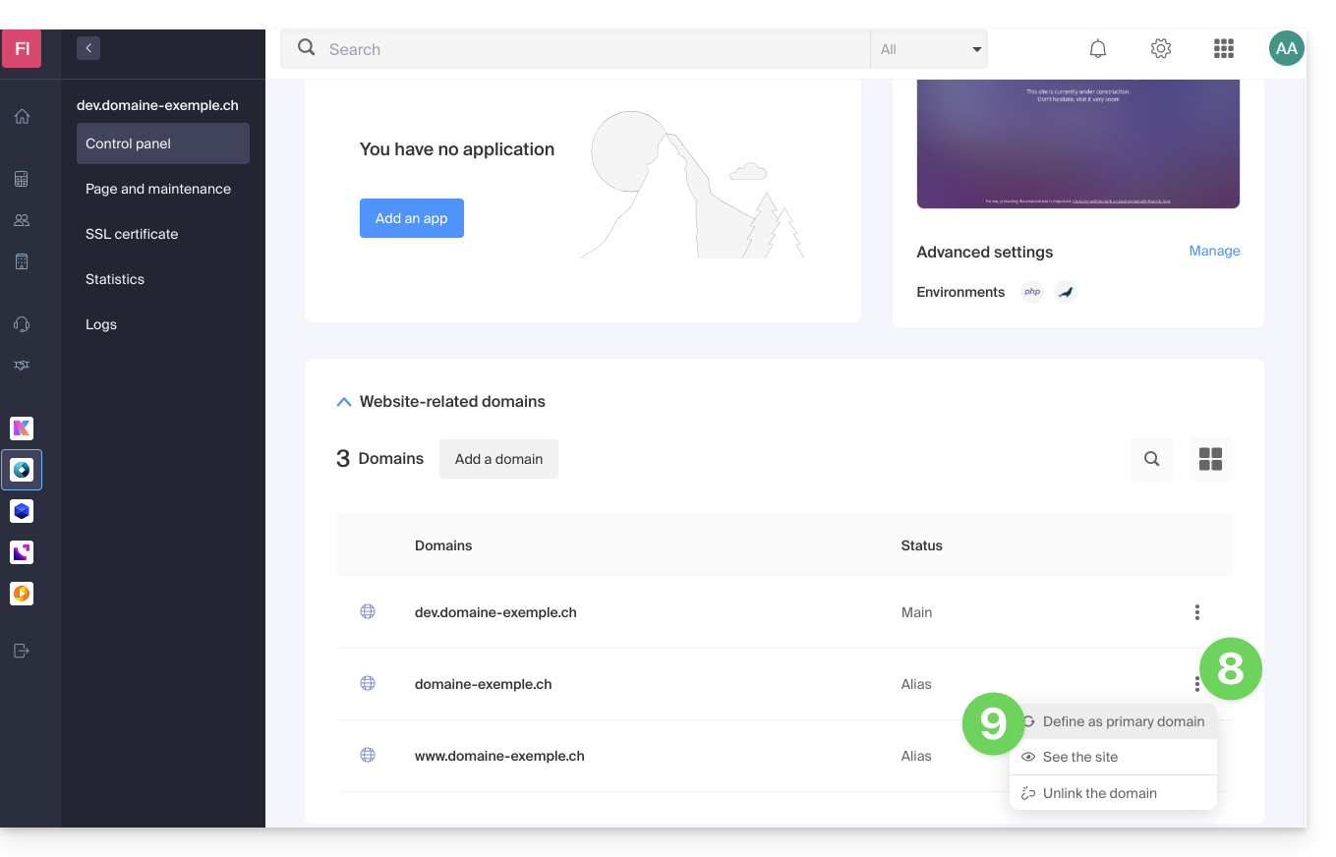
Task: Click the support headset icon
Action: click(x=22, y=324)
